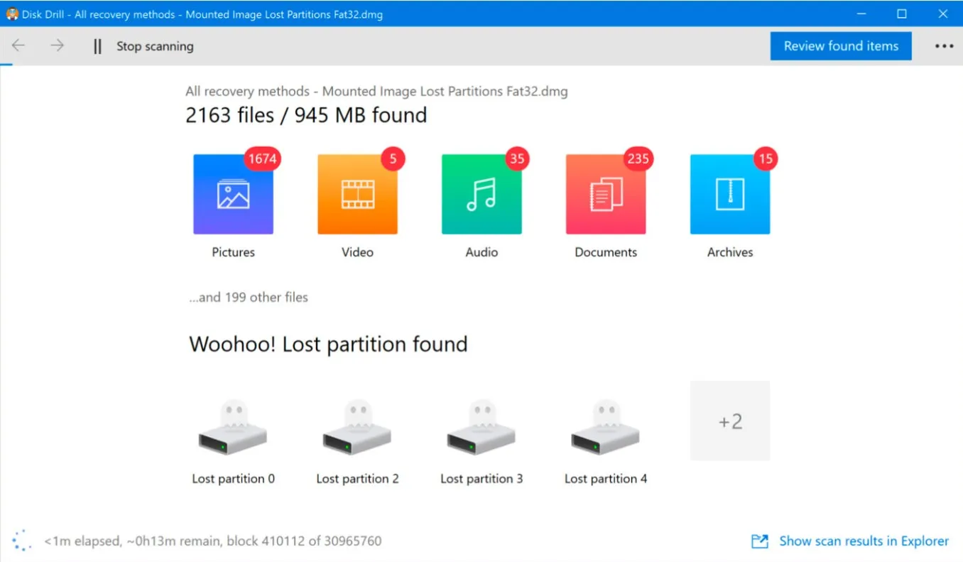Image resolution: width=963 pixels, height=562 pixels.
Task: Click the pause icon beside Stop scanning
Action: coord(98,46)
